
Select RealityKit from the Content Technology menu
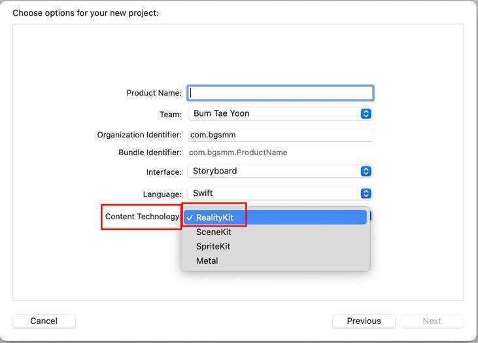(214, 217)
